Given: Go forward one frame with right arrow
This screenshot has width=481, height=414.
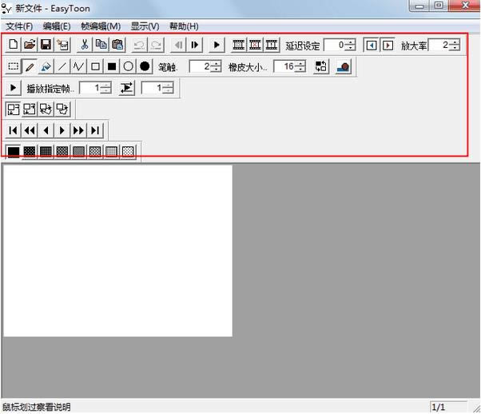Looking at the screenshot, I should tap(62, 131).
